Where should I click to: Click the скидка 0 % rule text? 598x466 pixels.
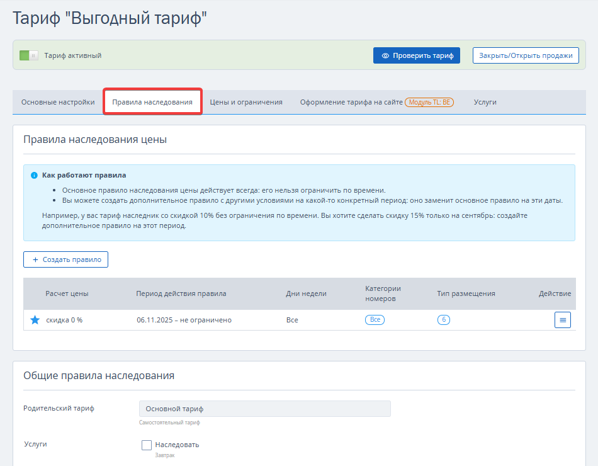pos(64,320)
